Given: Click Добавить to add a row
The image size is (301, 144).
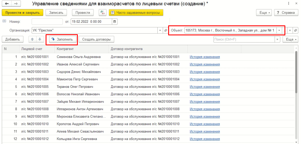Looking at the screenshot, I should tap(13, 39).
